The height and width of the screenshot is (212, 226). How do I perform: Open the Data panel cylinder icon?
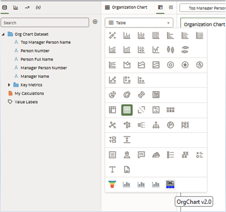[x=5, y=8]
